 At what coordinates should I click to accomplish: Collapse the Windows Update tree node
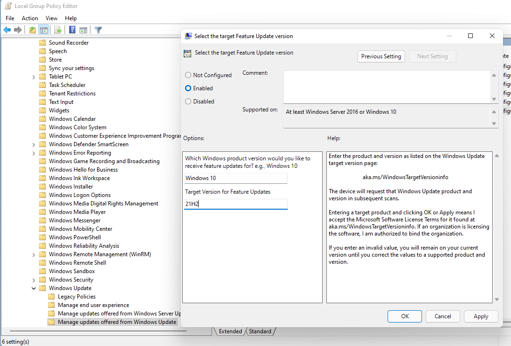[33, 288]
